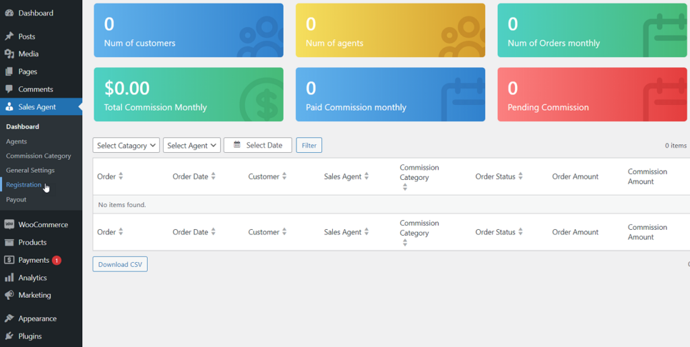The width and height of the screenshot is (690, 347).
Task: Click the Select Date input field
Action: click(x=257, y=146)
